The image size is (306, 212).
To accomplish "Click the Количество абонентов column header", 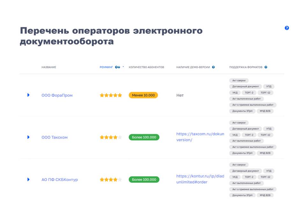I will (x=146, y=67).
